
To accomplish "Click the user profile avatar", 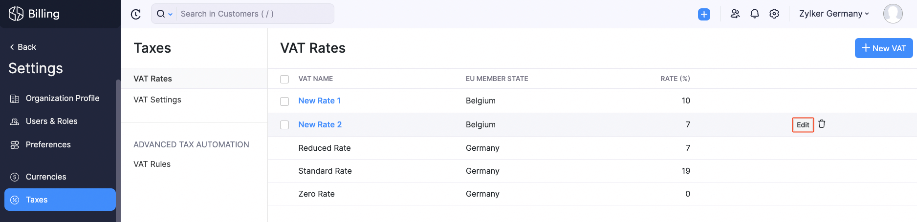I will pyautogui.click(x=893, y=14).
